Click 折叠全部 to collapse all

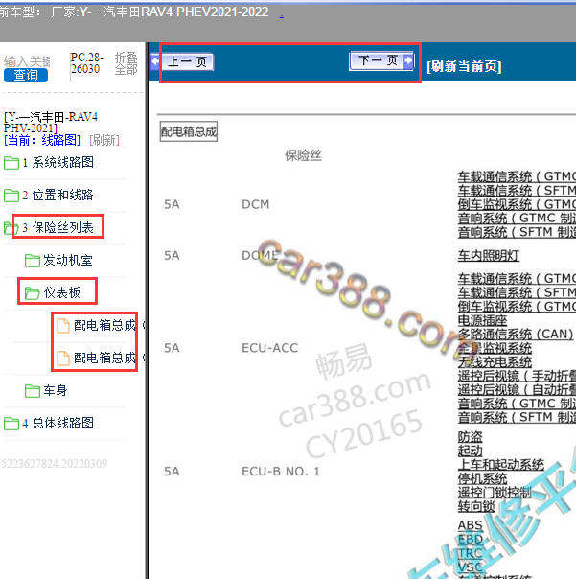[x=126, y=63]
